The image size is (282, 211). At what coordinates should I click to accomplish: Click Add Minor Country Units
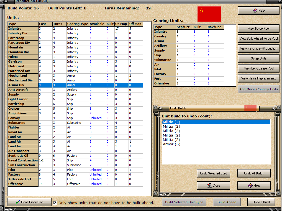pyautogui.click(x=258, y=89)
